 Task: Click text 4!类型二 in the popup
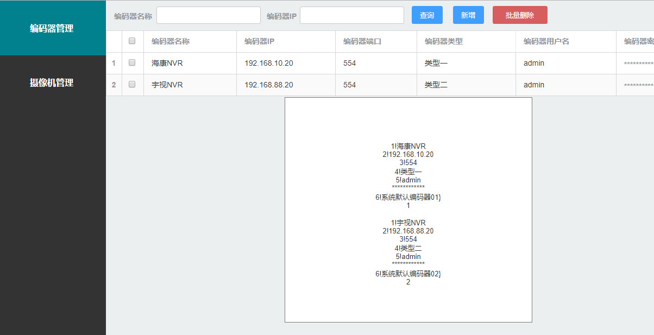point(408,248)
